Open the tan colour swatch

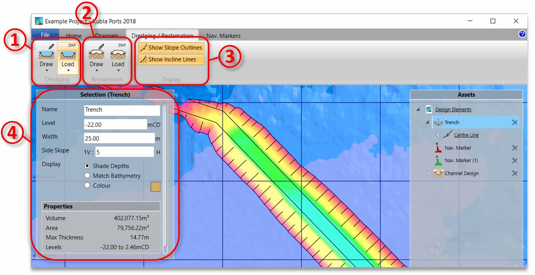tap(156, 187)
